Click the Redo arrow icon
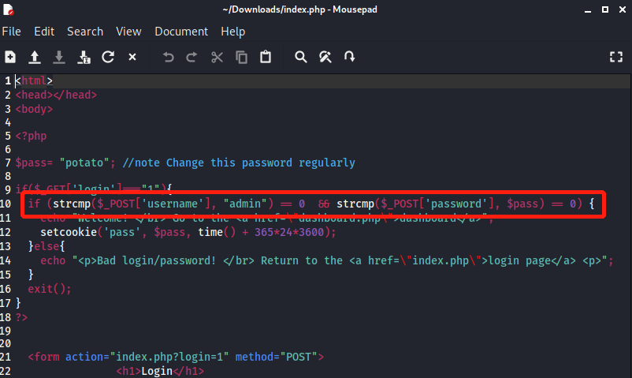The image size is (632, 378). 191,57
